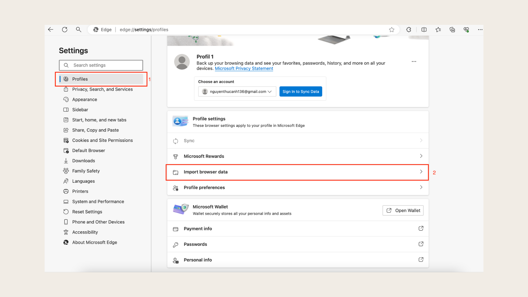The image size is (528, 297).
Task: Select Profiles in the settings sidebar
Action: (101, 79)
